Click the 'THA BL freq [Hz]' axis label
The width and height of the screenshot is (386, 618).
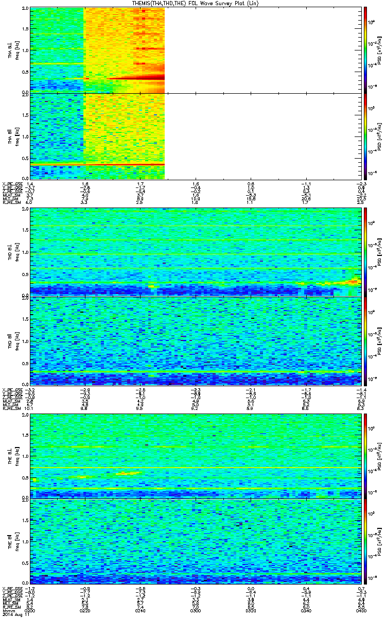pos(13,50)
